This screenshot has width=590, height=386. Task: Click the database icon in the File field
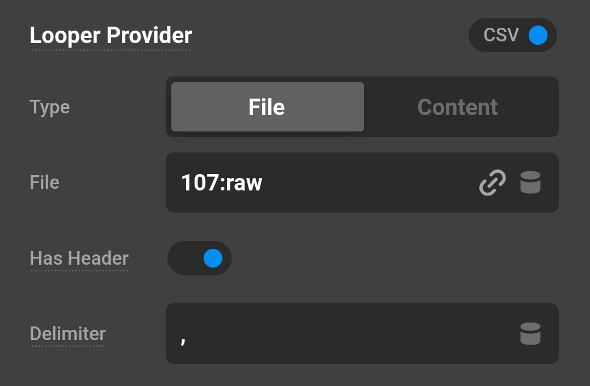(x=530, y=183)
